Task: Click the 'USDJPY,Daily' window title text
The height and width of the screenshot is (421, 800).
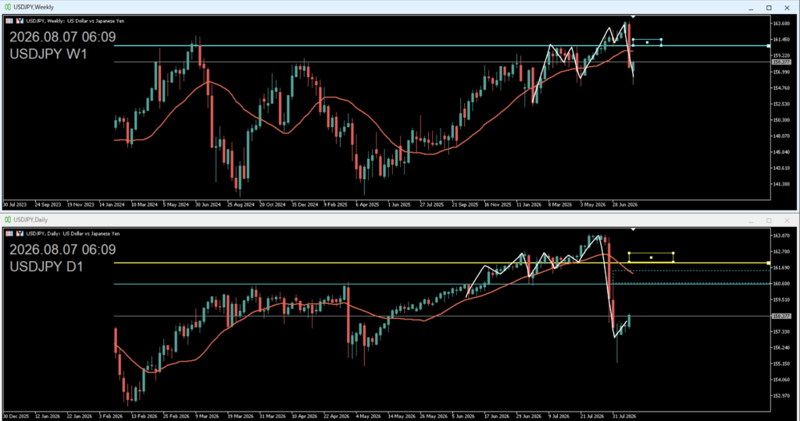Action: click(30, 220)
